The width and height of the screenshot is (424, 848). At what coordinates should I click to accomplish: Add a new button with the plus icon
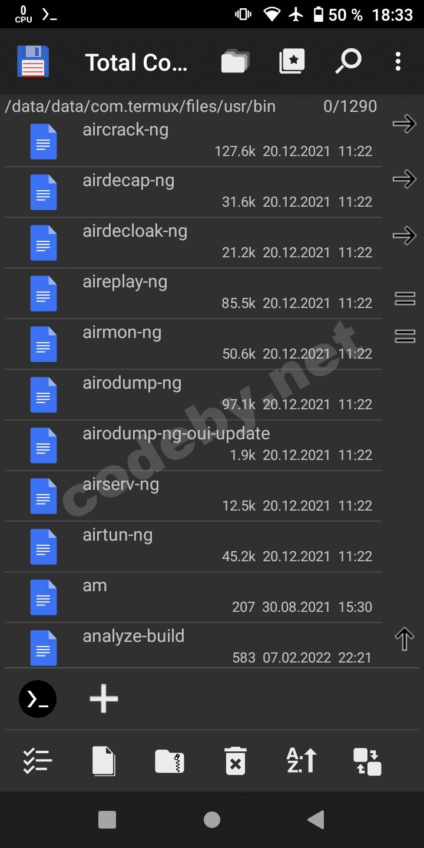click(x=104, y=699)
